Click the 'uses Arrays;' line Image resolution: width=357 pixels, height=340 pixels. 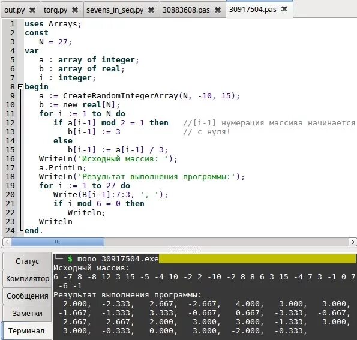pyautogui.click(x=53, y=24)
